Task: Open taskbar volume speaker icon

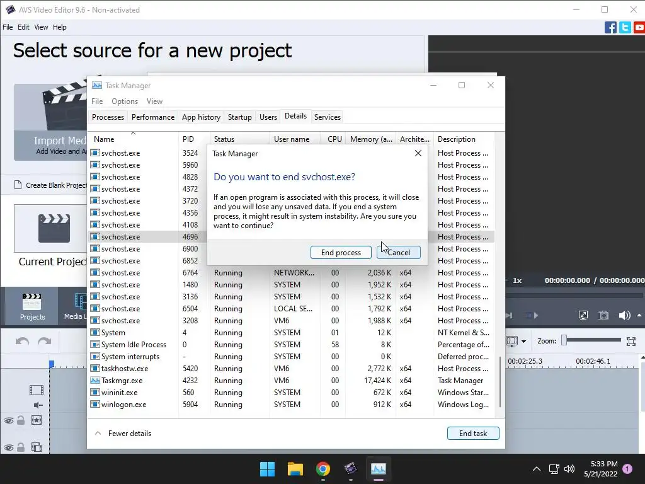Action: (x=569, y=469)
